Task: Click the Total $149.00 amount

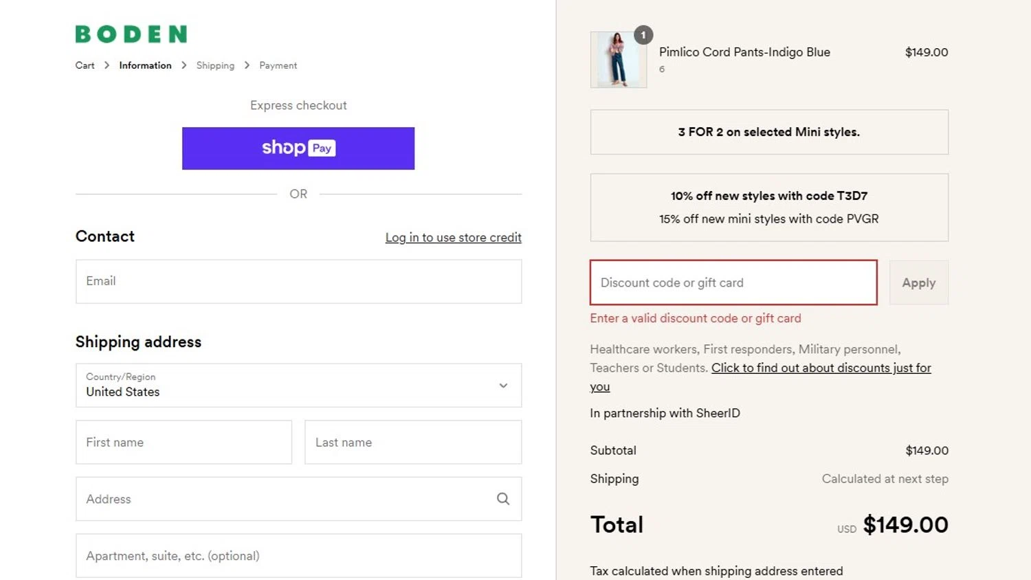Action: (905, 525)
